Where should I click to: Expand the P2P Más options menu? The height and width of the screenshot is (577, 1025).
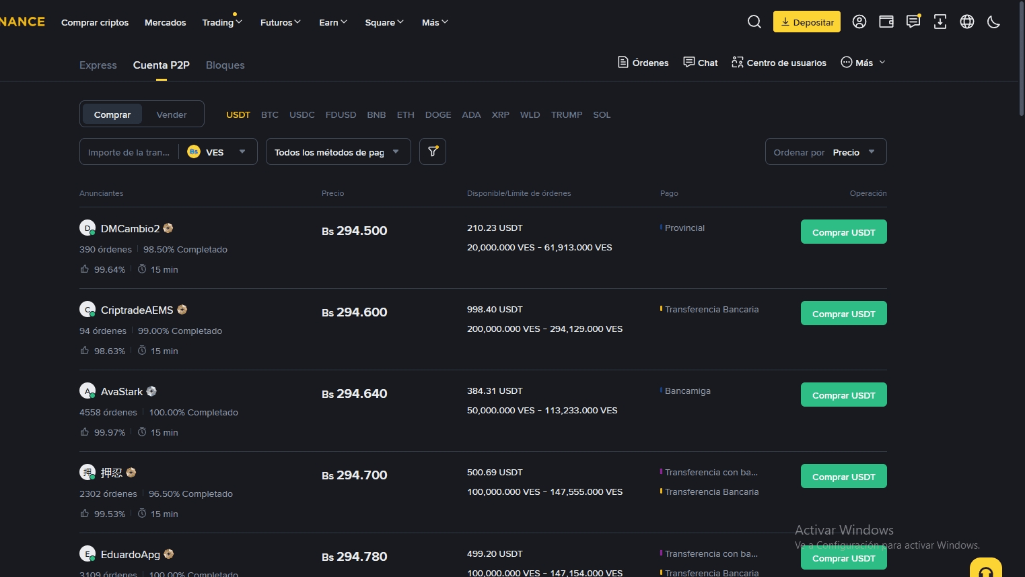pyautogui.click(x=863, y=63)
